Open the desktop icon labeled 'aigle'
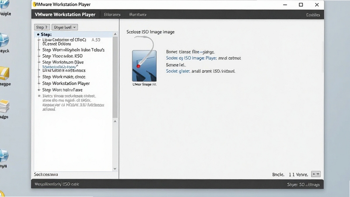 [4, 4]
